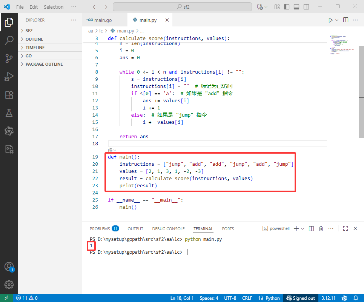364x302 pixels.
Task: Open the Run and Debug view
Action: pyautogui.click(x=9, y=76)
